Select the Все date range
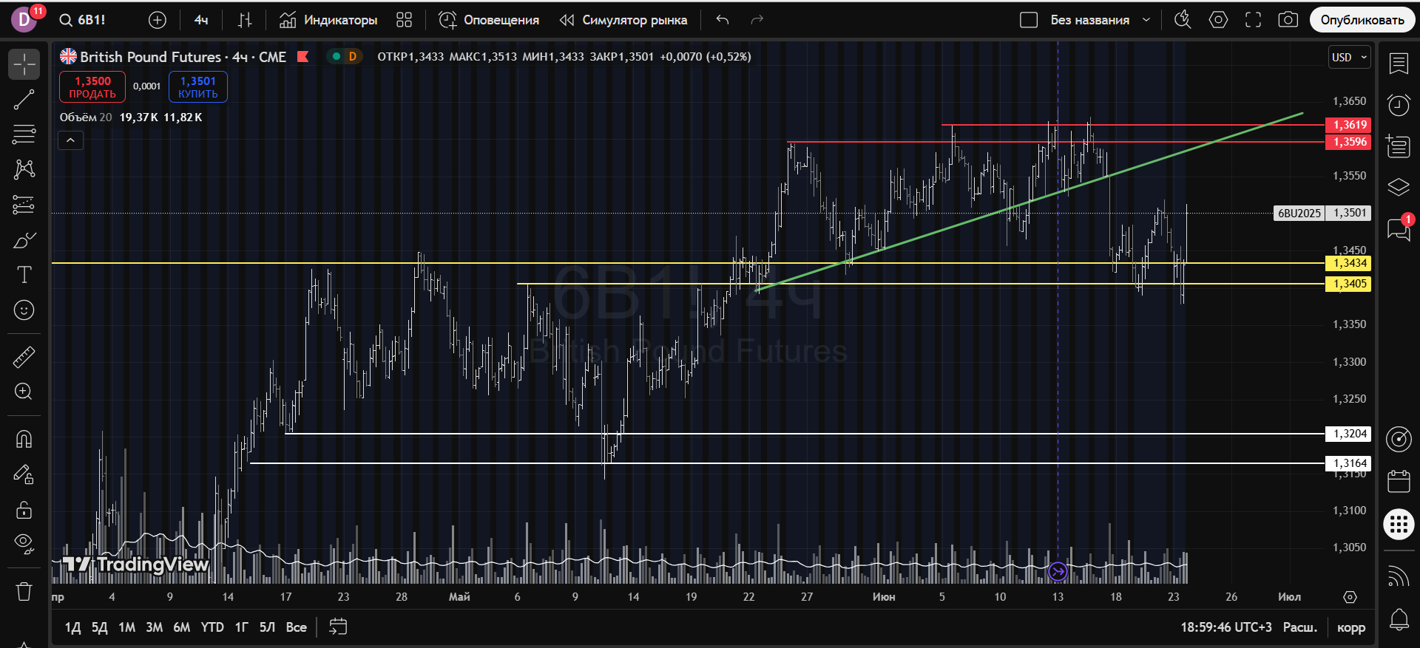 [296, 627]
